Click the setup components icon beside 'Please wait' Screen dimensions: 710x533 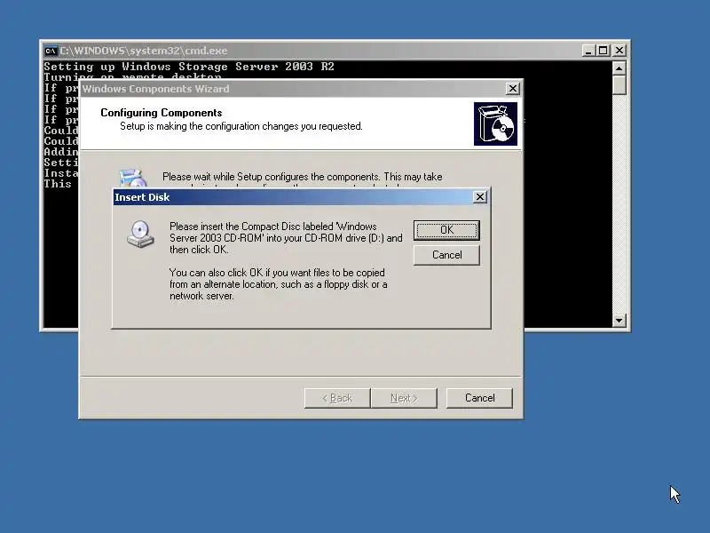tap(132, 179)
